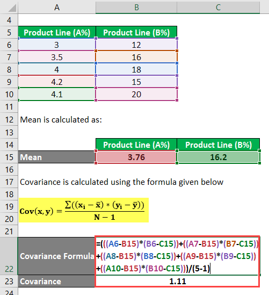Click Product Line (B%) header in row 14

click(x=219, y=145)
